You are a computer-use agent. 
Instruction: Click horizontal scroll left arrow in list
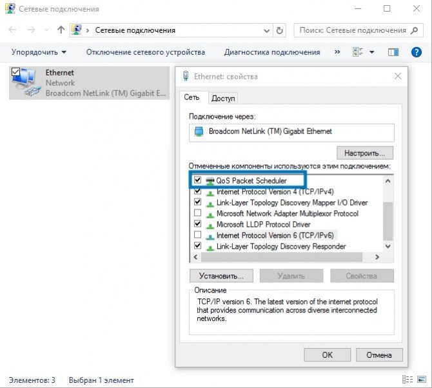tap(195, 257)
